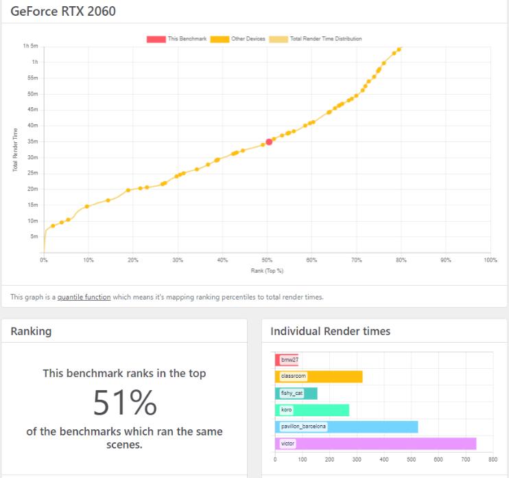Toggle the 'Other Devices' legend swatch
This screenshot has width=509, height=478.
click(x=220, y=39)
